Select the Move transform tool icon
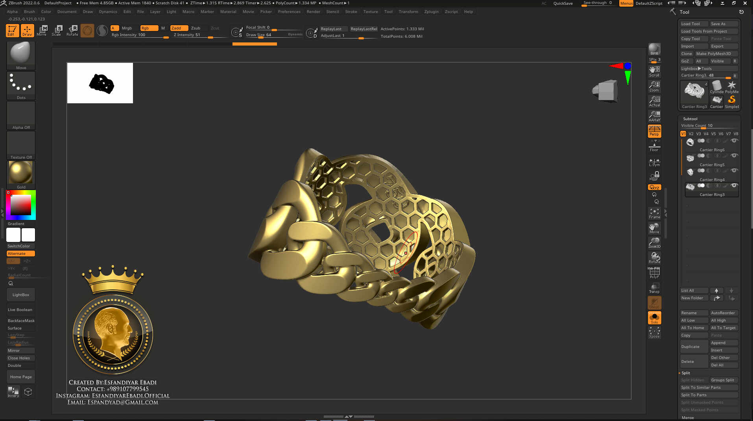The image size is (753, 421). [x=42, y=30]
